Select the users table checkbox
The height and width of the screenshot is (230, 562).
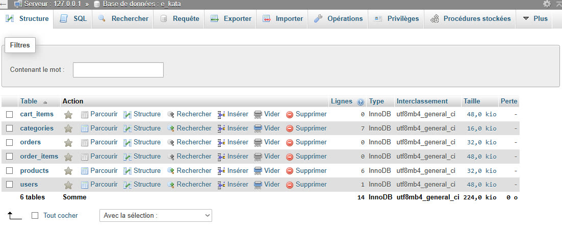[10, 185]
